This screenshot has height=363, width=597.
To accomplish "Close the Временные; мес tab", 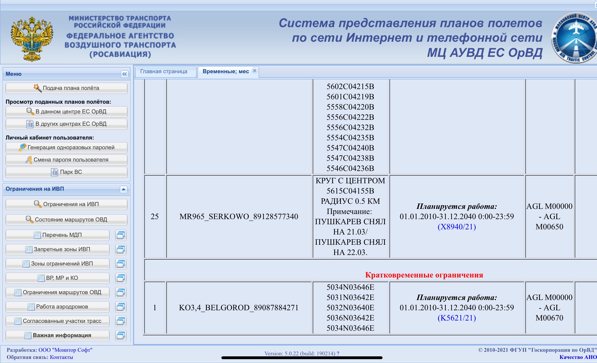I will [254, 71].
